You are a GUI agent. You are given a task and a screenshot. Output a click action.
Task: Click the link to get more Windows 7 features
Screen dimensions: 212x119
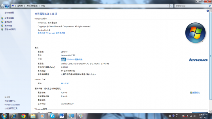pos(51,33)
